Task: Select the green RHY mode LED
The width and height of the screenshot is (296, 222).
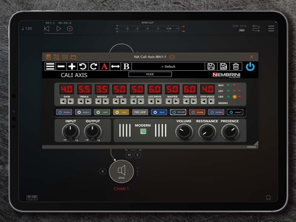Action: [228, 85]
